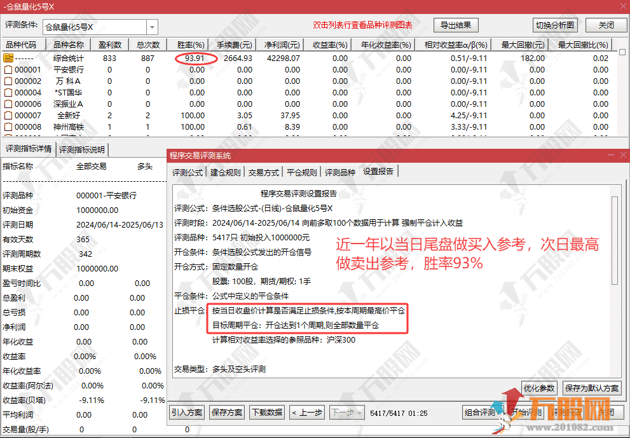630x438 pixels.
Task: Switch to 评测指标说明 tab
Action: [x=82, y=149]
